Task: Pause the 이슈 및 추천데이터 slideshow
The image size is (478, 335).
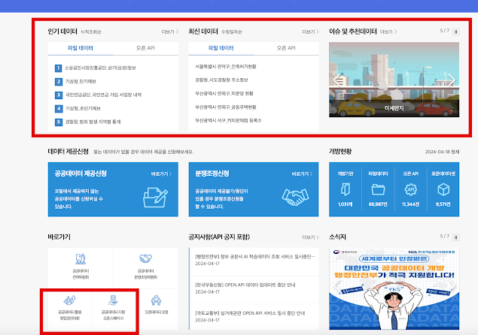Action: point(456,32)
